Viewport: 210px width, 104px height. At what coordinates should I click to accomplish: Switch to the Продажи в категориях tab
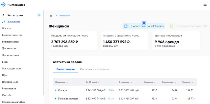94,69
